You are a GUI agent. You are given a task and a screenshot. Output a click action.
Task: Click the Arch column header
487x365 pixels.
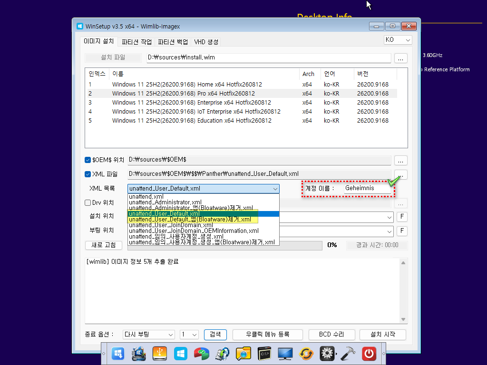310,74
